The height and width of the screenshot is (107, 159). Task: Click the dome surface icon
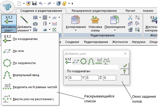point(45,30)
